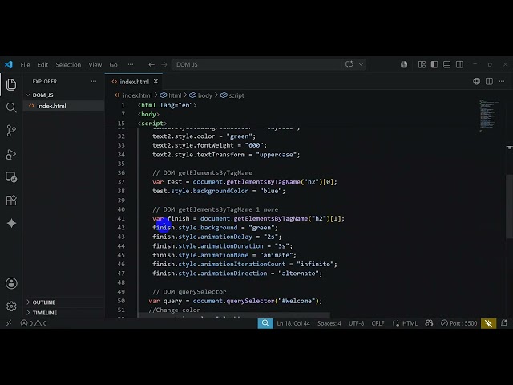Toggle the primary side bar
The width and height of the screenshot is (513, 385).
[x=434, y=64]
